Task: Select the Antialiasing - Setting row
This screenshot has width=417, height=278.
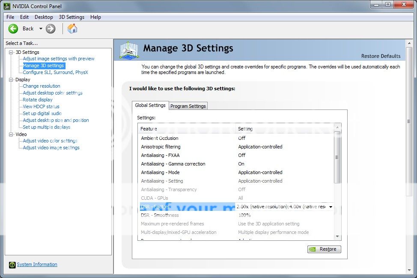Action: pos(237,181)
